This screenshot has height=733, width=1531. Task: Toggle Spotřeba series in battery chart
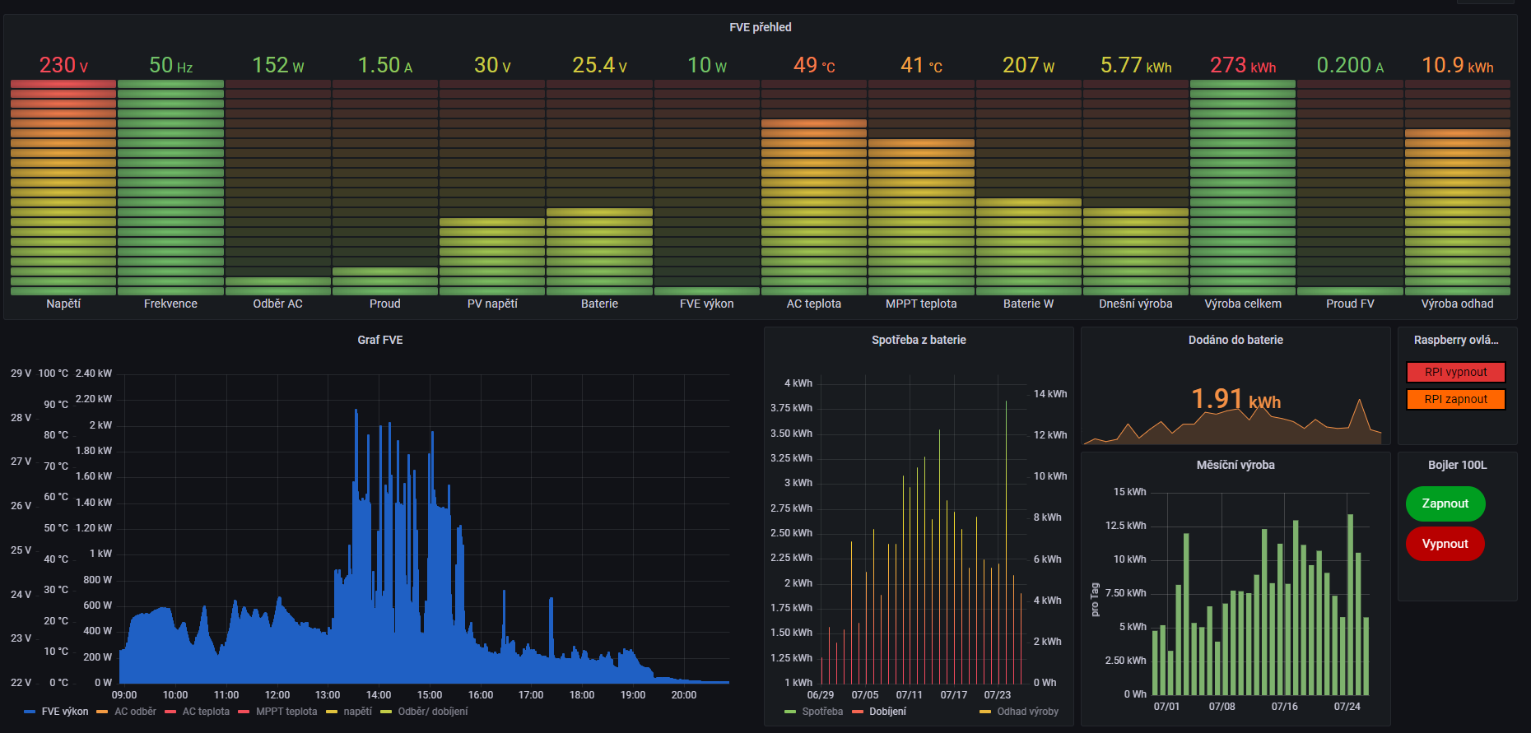[821, 712]
